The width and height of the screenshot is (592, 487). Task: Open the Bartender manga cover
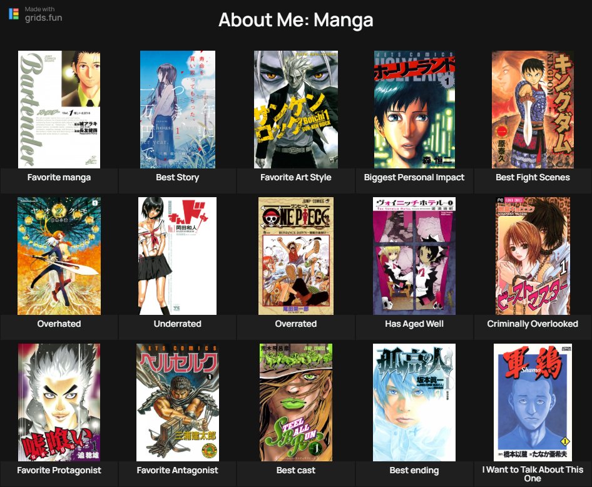click(59, 110)
